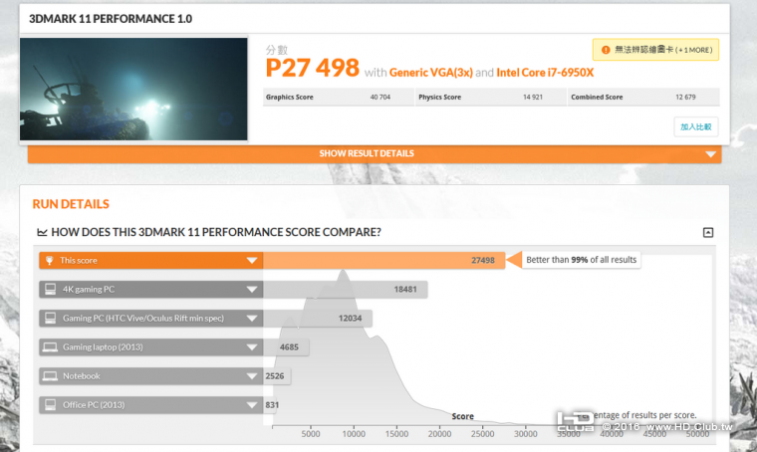The image size is (757, 452).
Task: Click the monitor icon for Office PC (2013)
Action: (x=49, y=405)
